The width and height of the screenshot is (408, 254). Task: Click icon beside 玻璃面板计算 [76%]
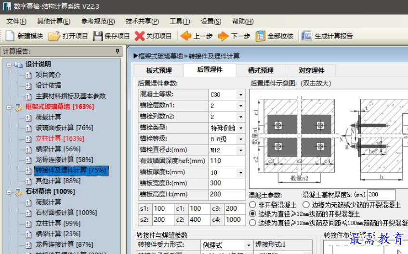coord(28,128)
